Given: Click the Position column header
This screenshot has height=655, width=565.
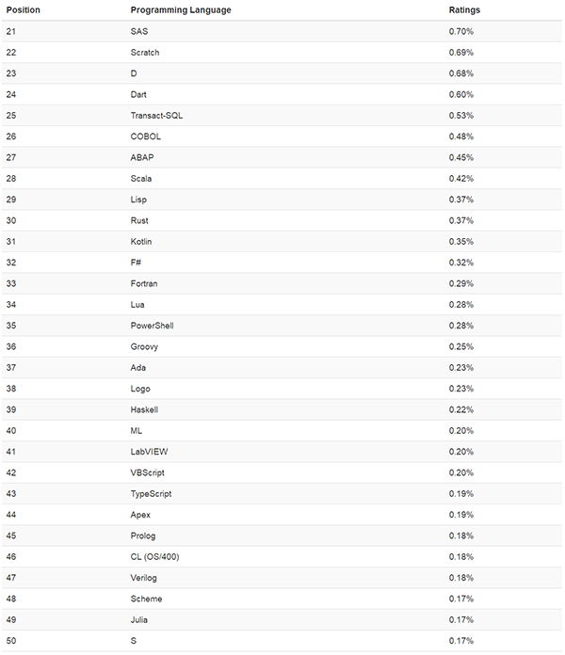Looking at the screenshot, I should point(24,9).
